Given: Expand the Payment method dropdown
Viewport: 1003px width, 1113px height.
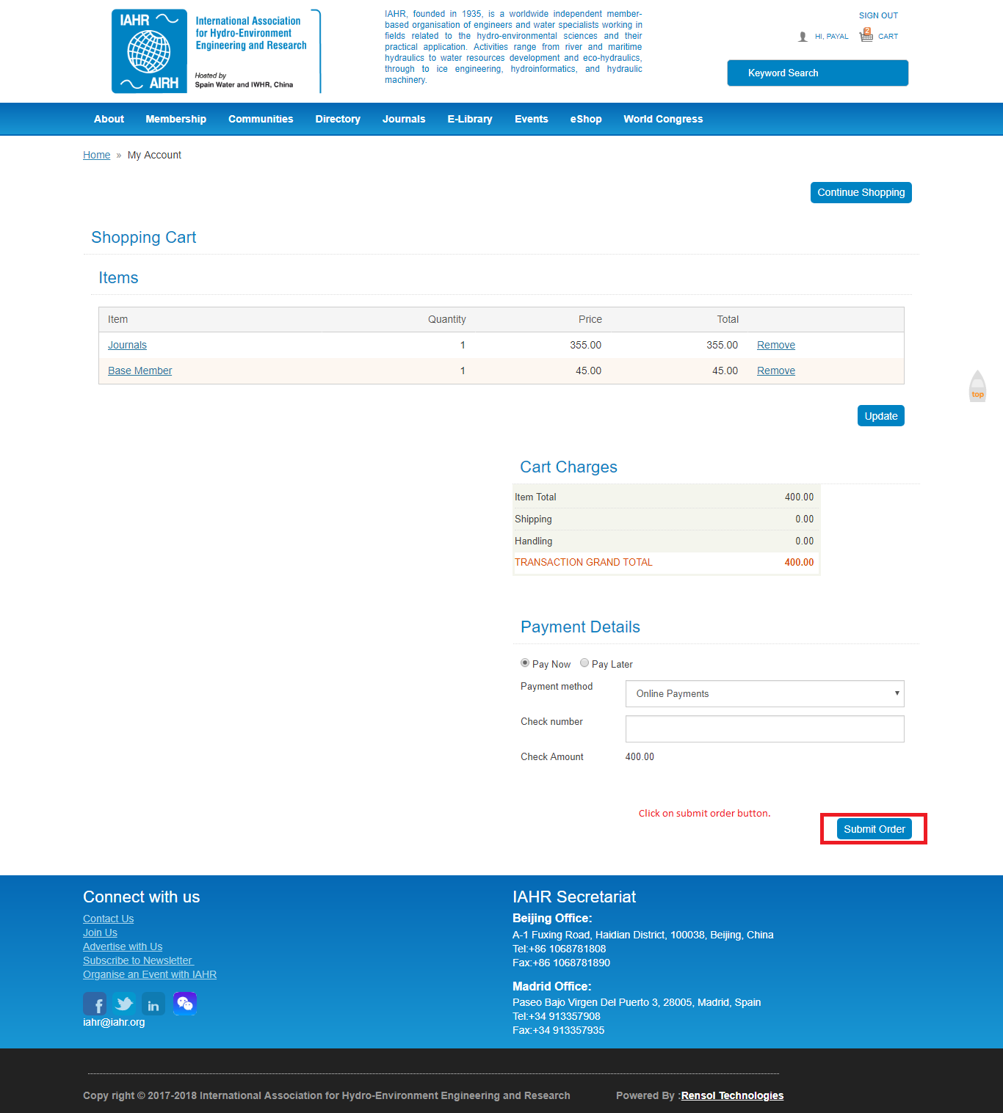Looking at the screenshot, I should pos(764,694).
